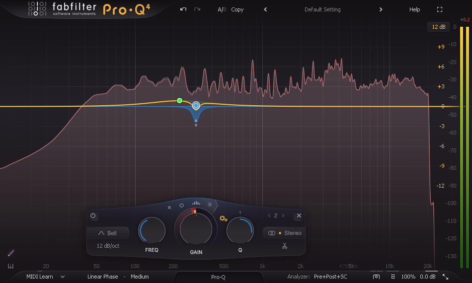Select the green EQ band node
This screenshot has width=472, height=283.
(x=179, y=100)
